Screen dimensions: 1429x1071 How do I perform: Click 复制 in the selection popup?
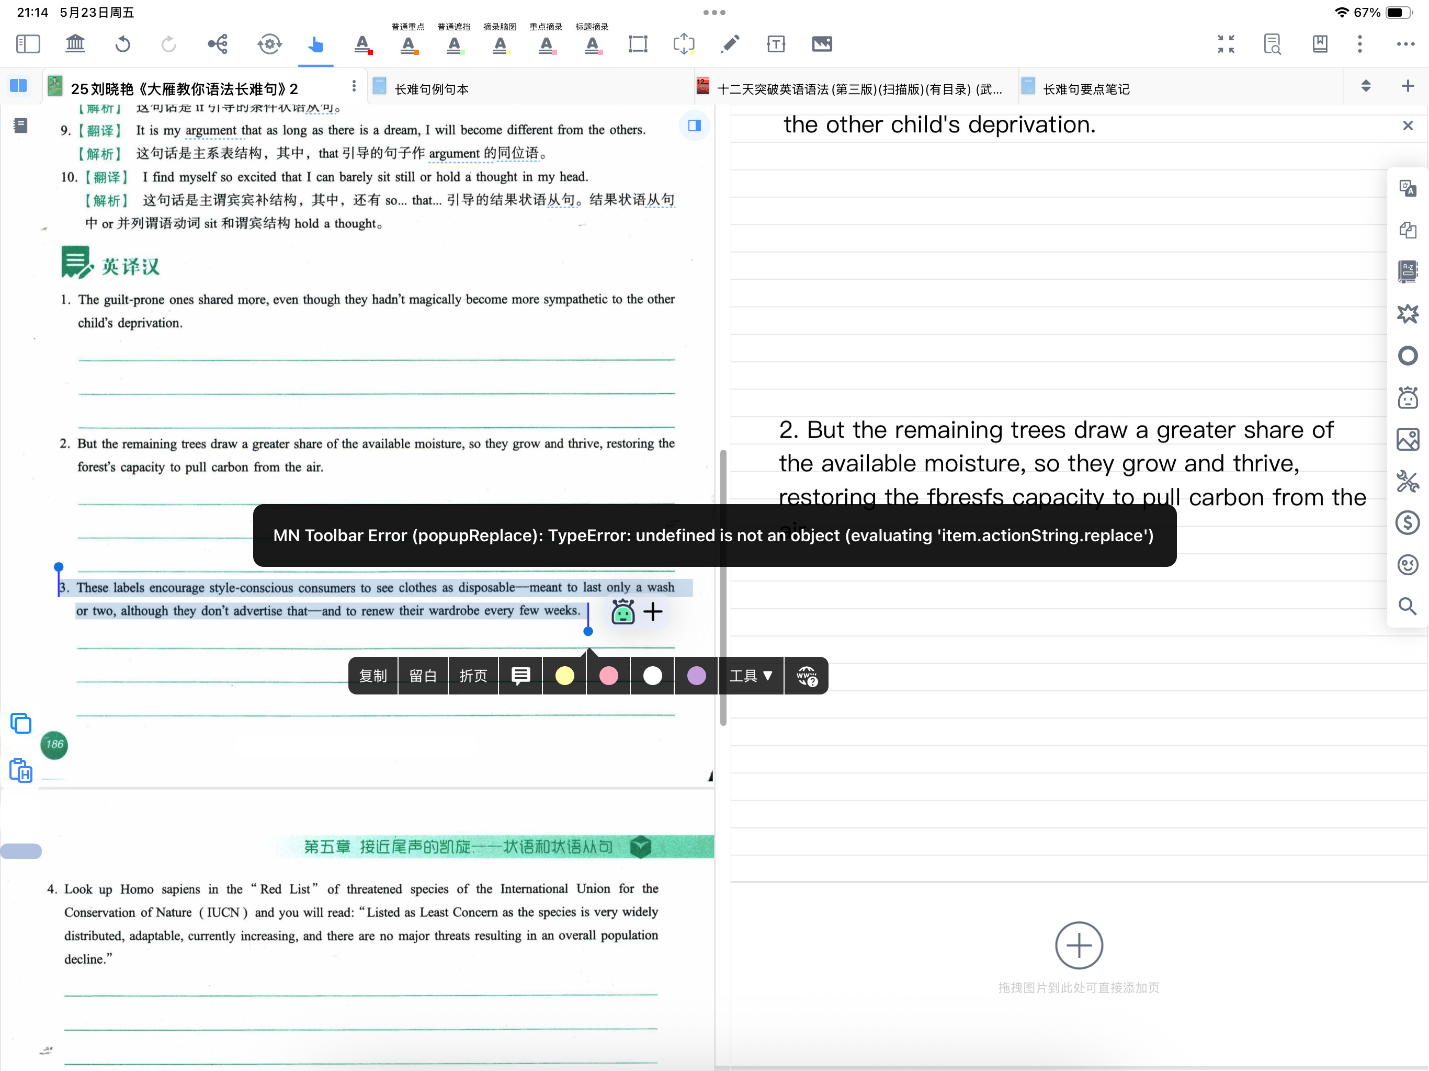(x=373, y=676)
